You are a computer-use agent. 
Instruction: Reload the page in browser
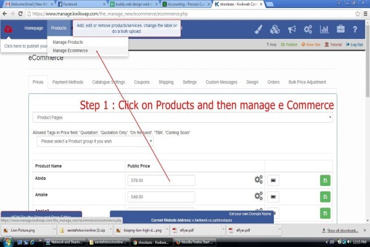click(20, 14)
